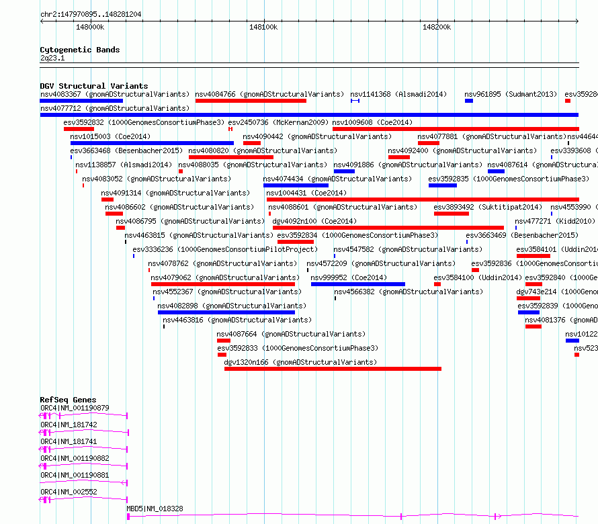598x524 pixels.
Task: Click the 148200k ruler tick label
Action: point(437,27)
